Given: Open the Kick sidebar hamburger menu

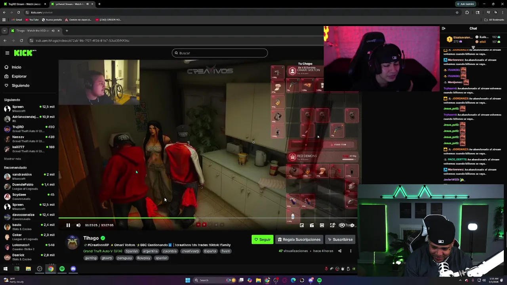Looking at the screenshot, I should coord(7,53).
